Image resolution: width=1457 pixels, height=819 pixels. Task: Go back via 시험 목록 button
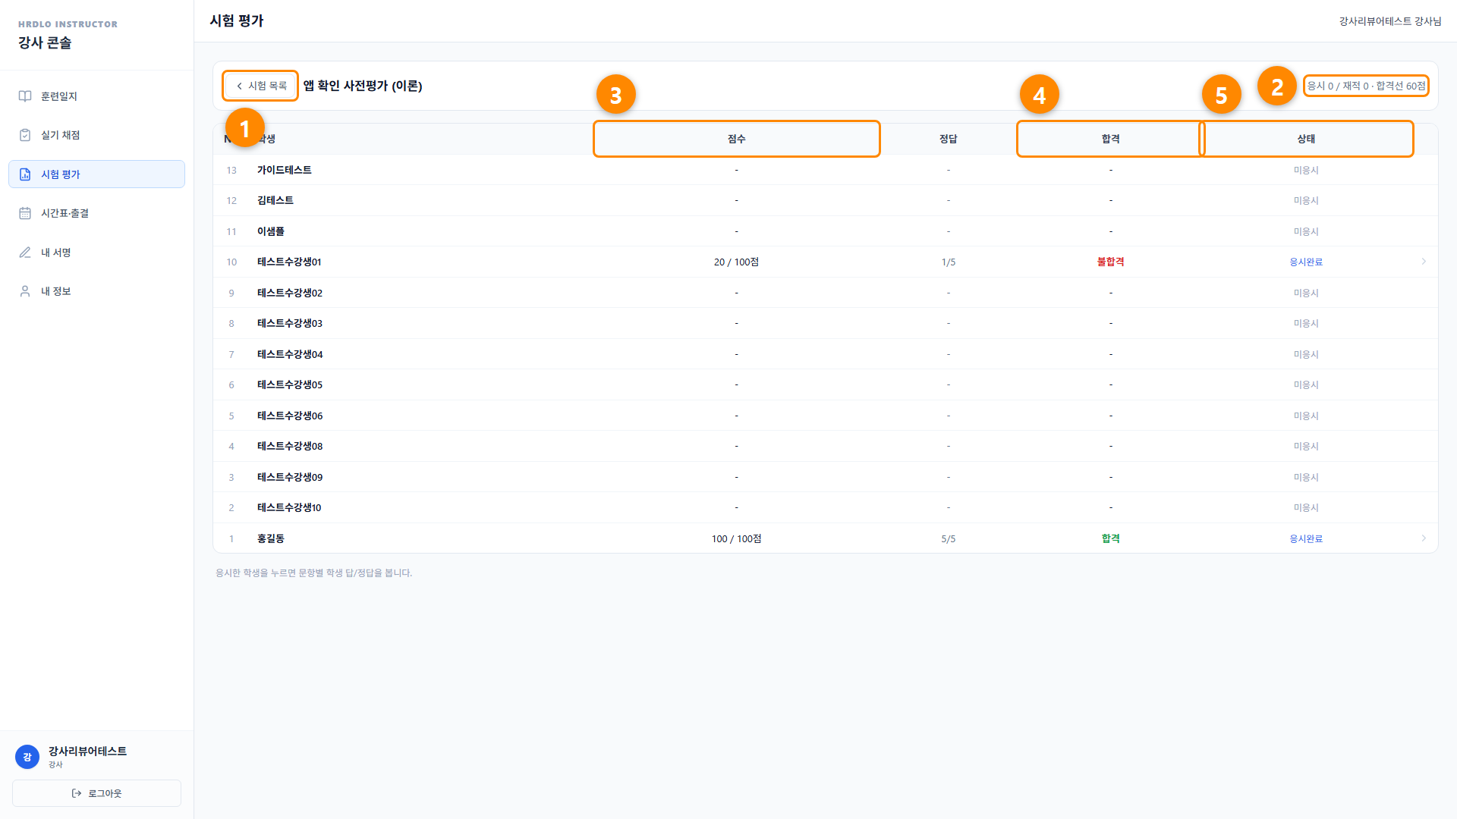pos(260,86)
